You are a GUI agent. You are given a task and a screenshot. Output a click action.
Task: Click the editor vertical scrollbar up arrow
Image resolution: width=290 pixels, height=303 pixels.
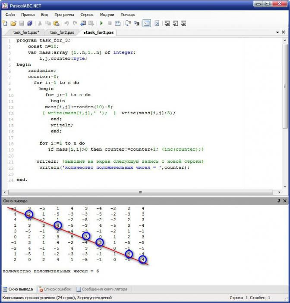[285, 40]
